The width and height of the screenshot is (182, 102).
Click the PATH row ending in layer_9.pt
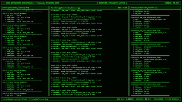coord(150,20)
